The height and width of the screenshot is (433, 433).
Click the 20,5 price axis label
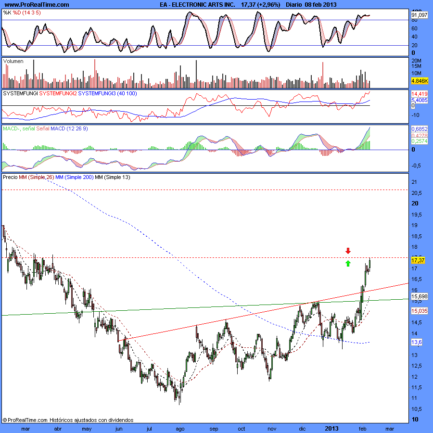click(x=417, y=193)
